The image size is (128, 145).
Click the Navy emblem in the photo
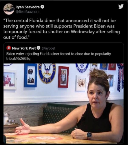[47, 73]
